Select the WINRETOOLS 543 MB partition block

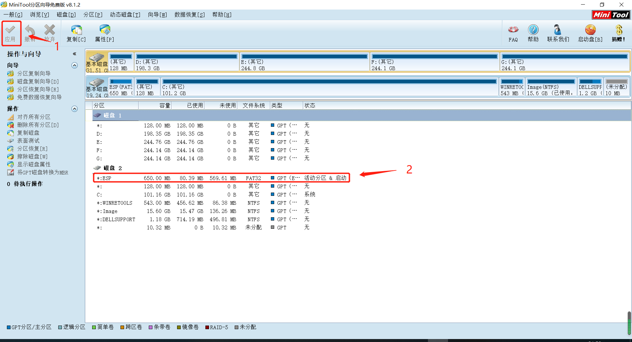click(512, 87)
